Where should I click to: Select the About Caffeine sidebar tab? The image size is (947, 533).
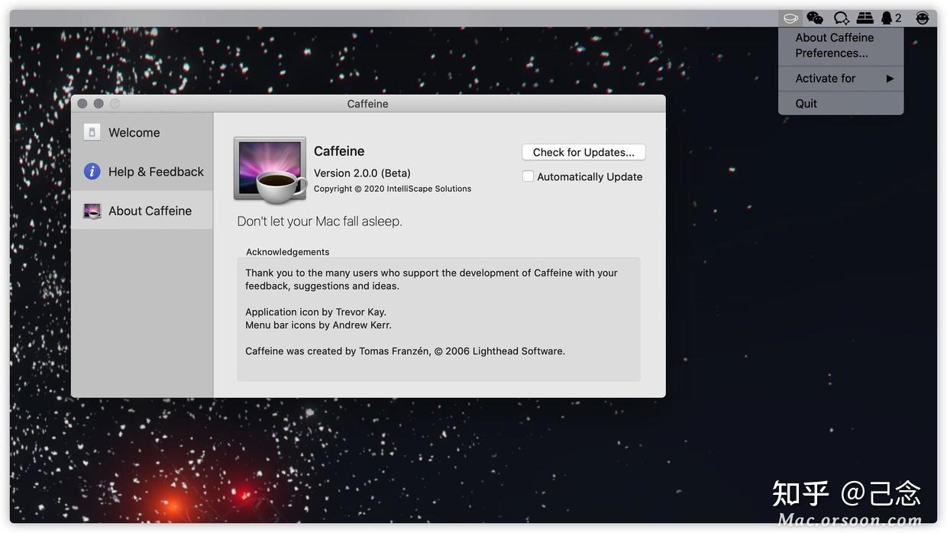click(142, 211)
